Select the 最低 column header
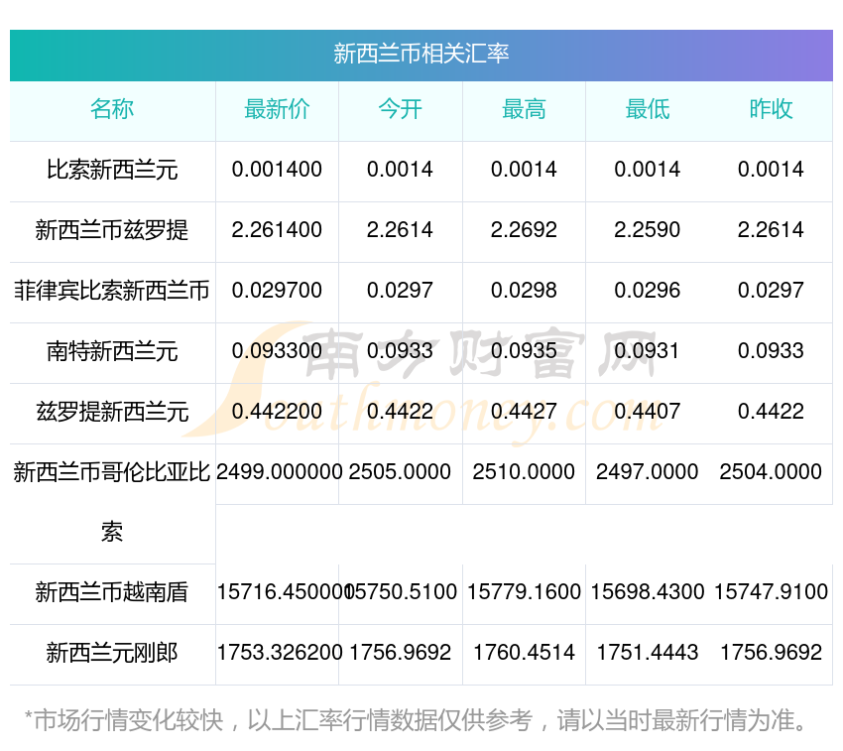Viewport: 843px width, 751px height. (648, 109)
